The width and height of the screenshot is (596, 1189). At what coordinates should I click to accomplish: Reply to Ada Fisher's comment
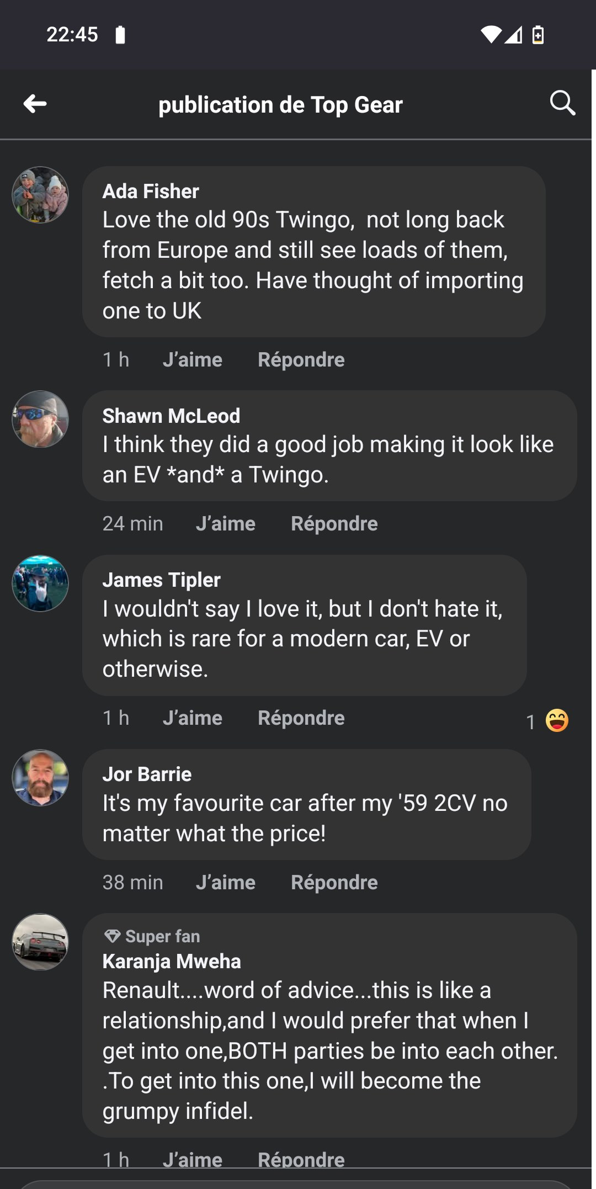click(x=301, y=360)
